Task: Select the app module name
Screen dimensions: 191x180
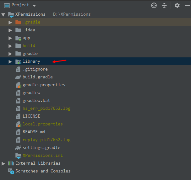Action: tap(26, 38)
